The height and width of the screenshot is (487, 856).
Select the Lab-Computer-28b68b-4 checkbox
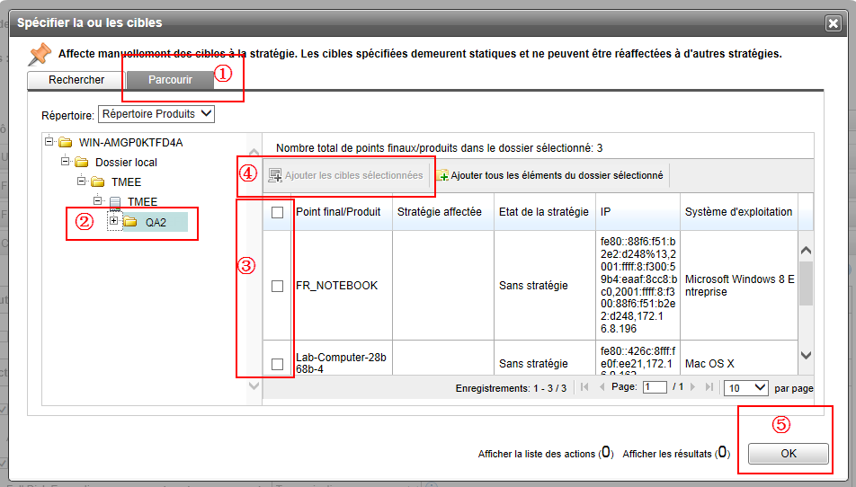278,364
